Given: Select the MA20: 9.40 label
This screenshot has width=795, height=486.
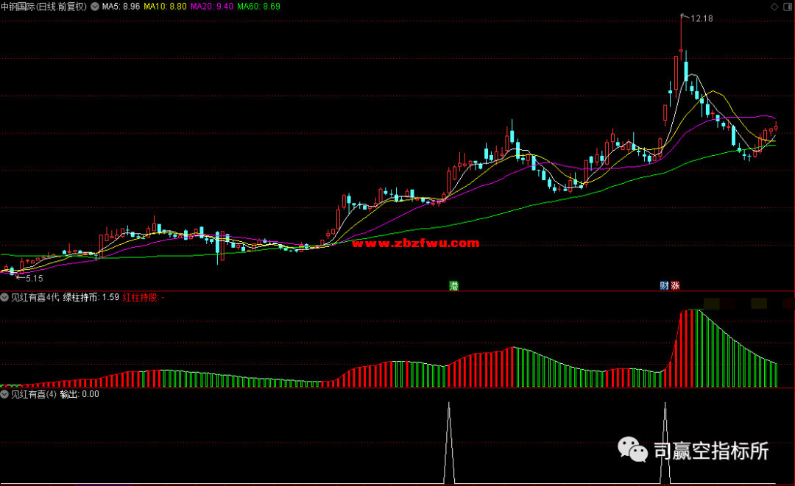Looking at the screenshot, I should tap(212, 7).
